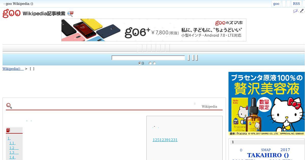Open the goo smartphone g06+ banner ad
The width and height of the screenshot is (305, 160).
coord(154,30)
